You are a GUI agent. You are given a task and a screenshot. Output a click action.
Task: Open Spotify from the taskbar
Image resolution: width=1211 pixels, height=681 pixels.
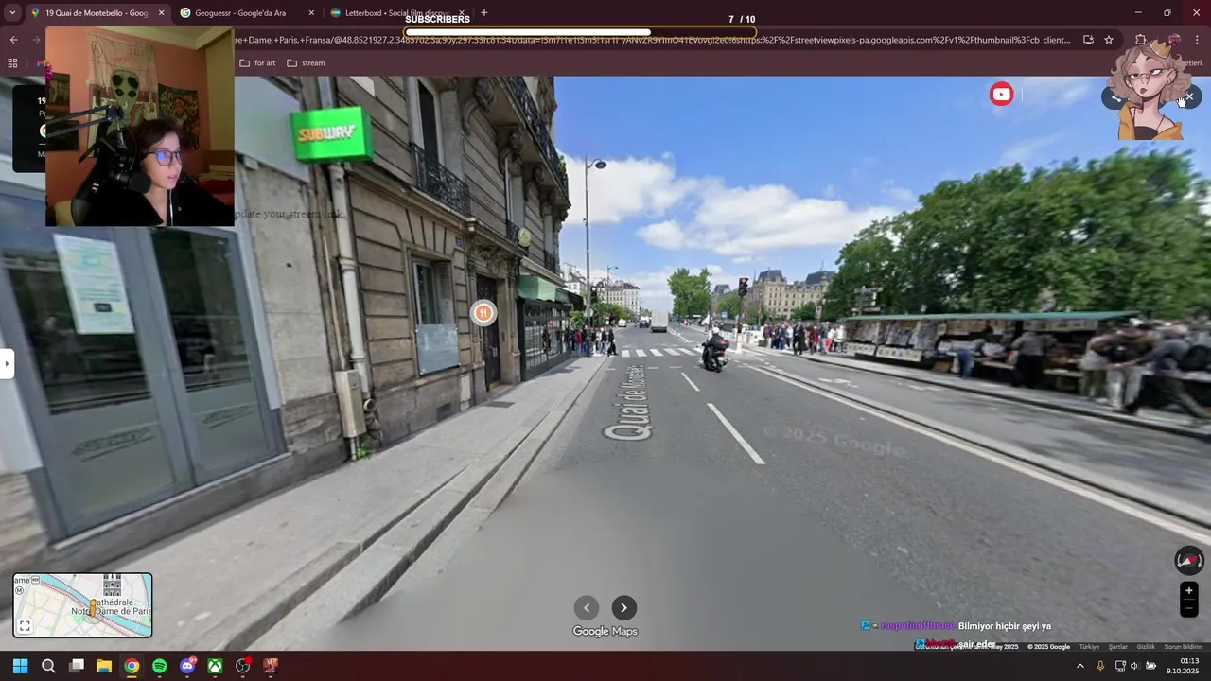(x=159, y=666)
